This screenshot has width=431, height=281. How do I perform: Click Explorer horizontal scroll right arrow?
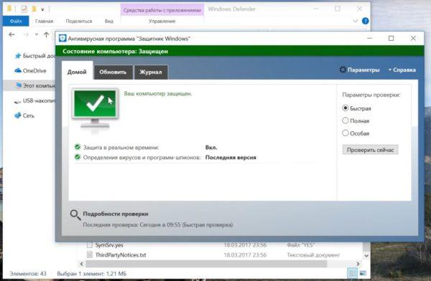click(358, 264)
